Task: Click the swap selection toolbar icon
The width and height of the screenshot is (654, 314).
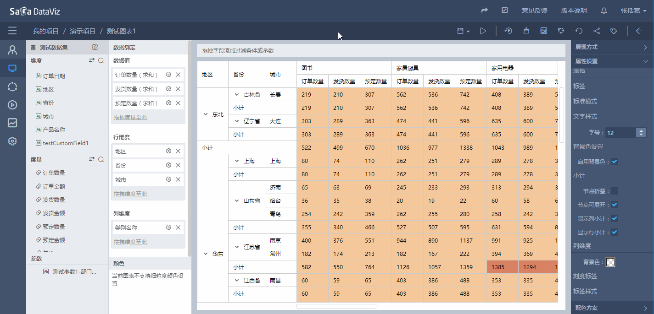Action: coord(561,31)
